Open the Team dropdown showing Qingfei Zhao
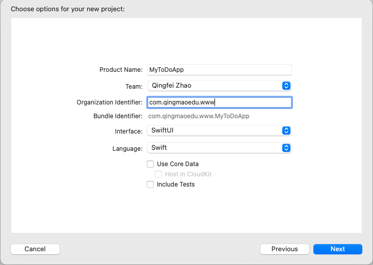373x265 pixels. pos(214,86)
